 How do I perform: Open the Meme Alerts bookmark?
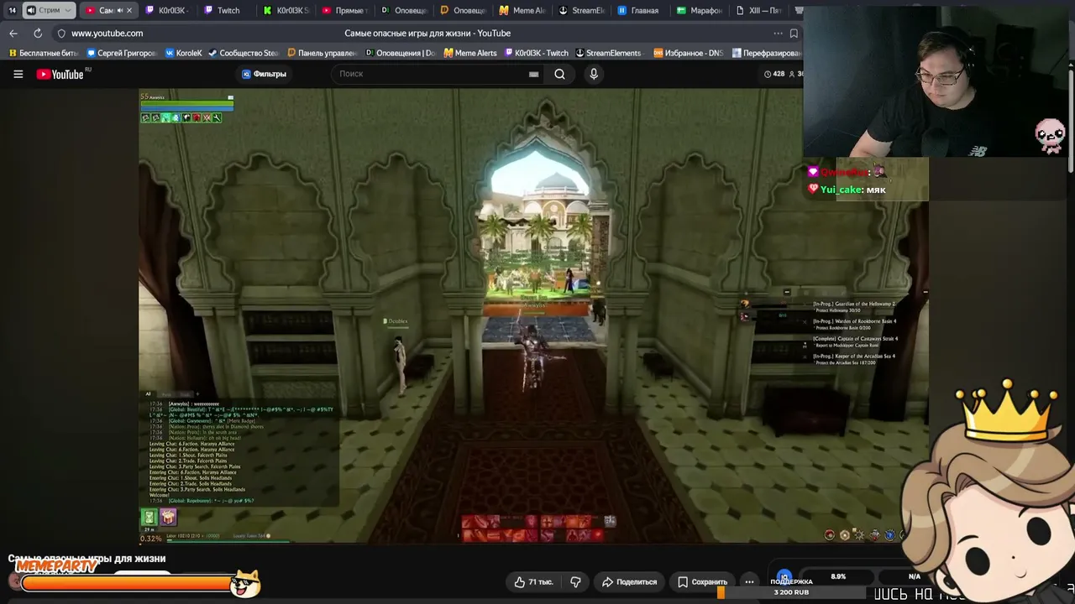pyautogui.click(x=470, y=53)
